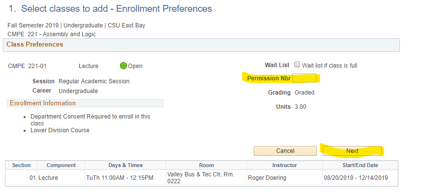Check the Wait list if class is full box

[297, 64]
